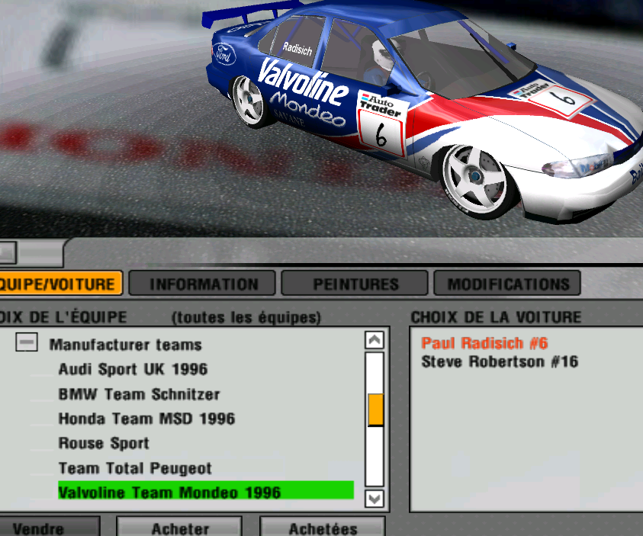Collapse the Manufacturer teams tree node

pyautogui.click(x=27, y=344)
